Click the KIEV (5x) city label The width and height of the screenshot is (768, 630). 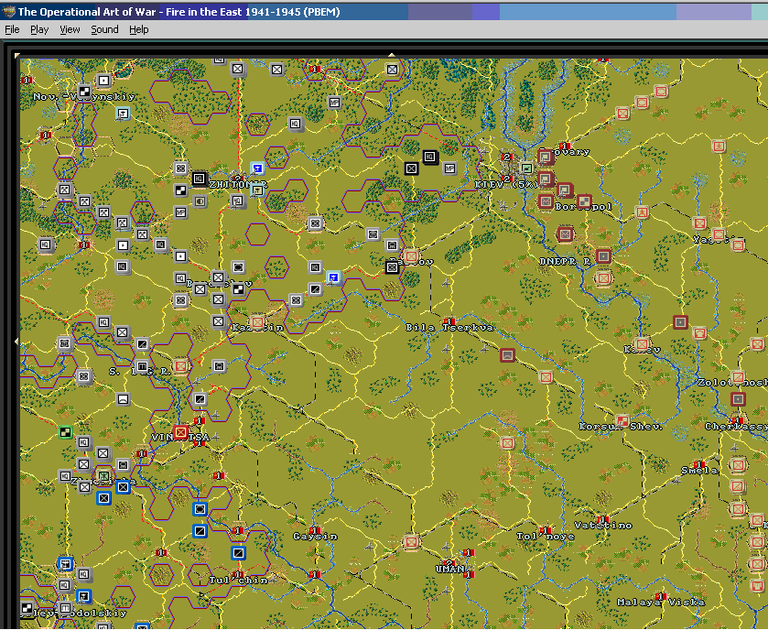506,185
